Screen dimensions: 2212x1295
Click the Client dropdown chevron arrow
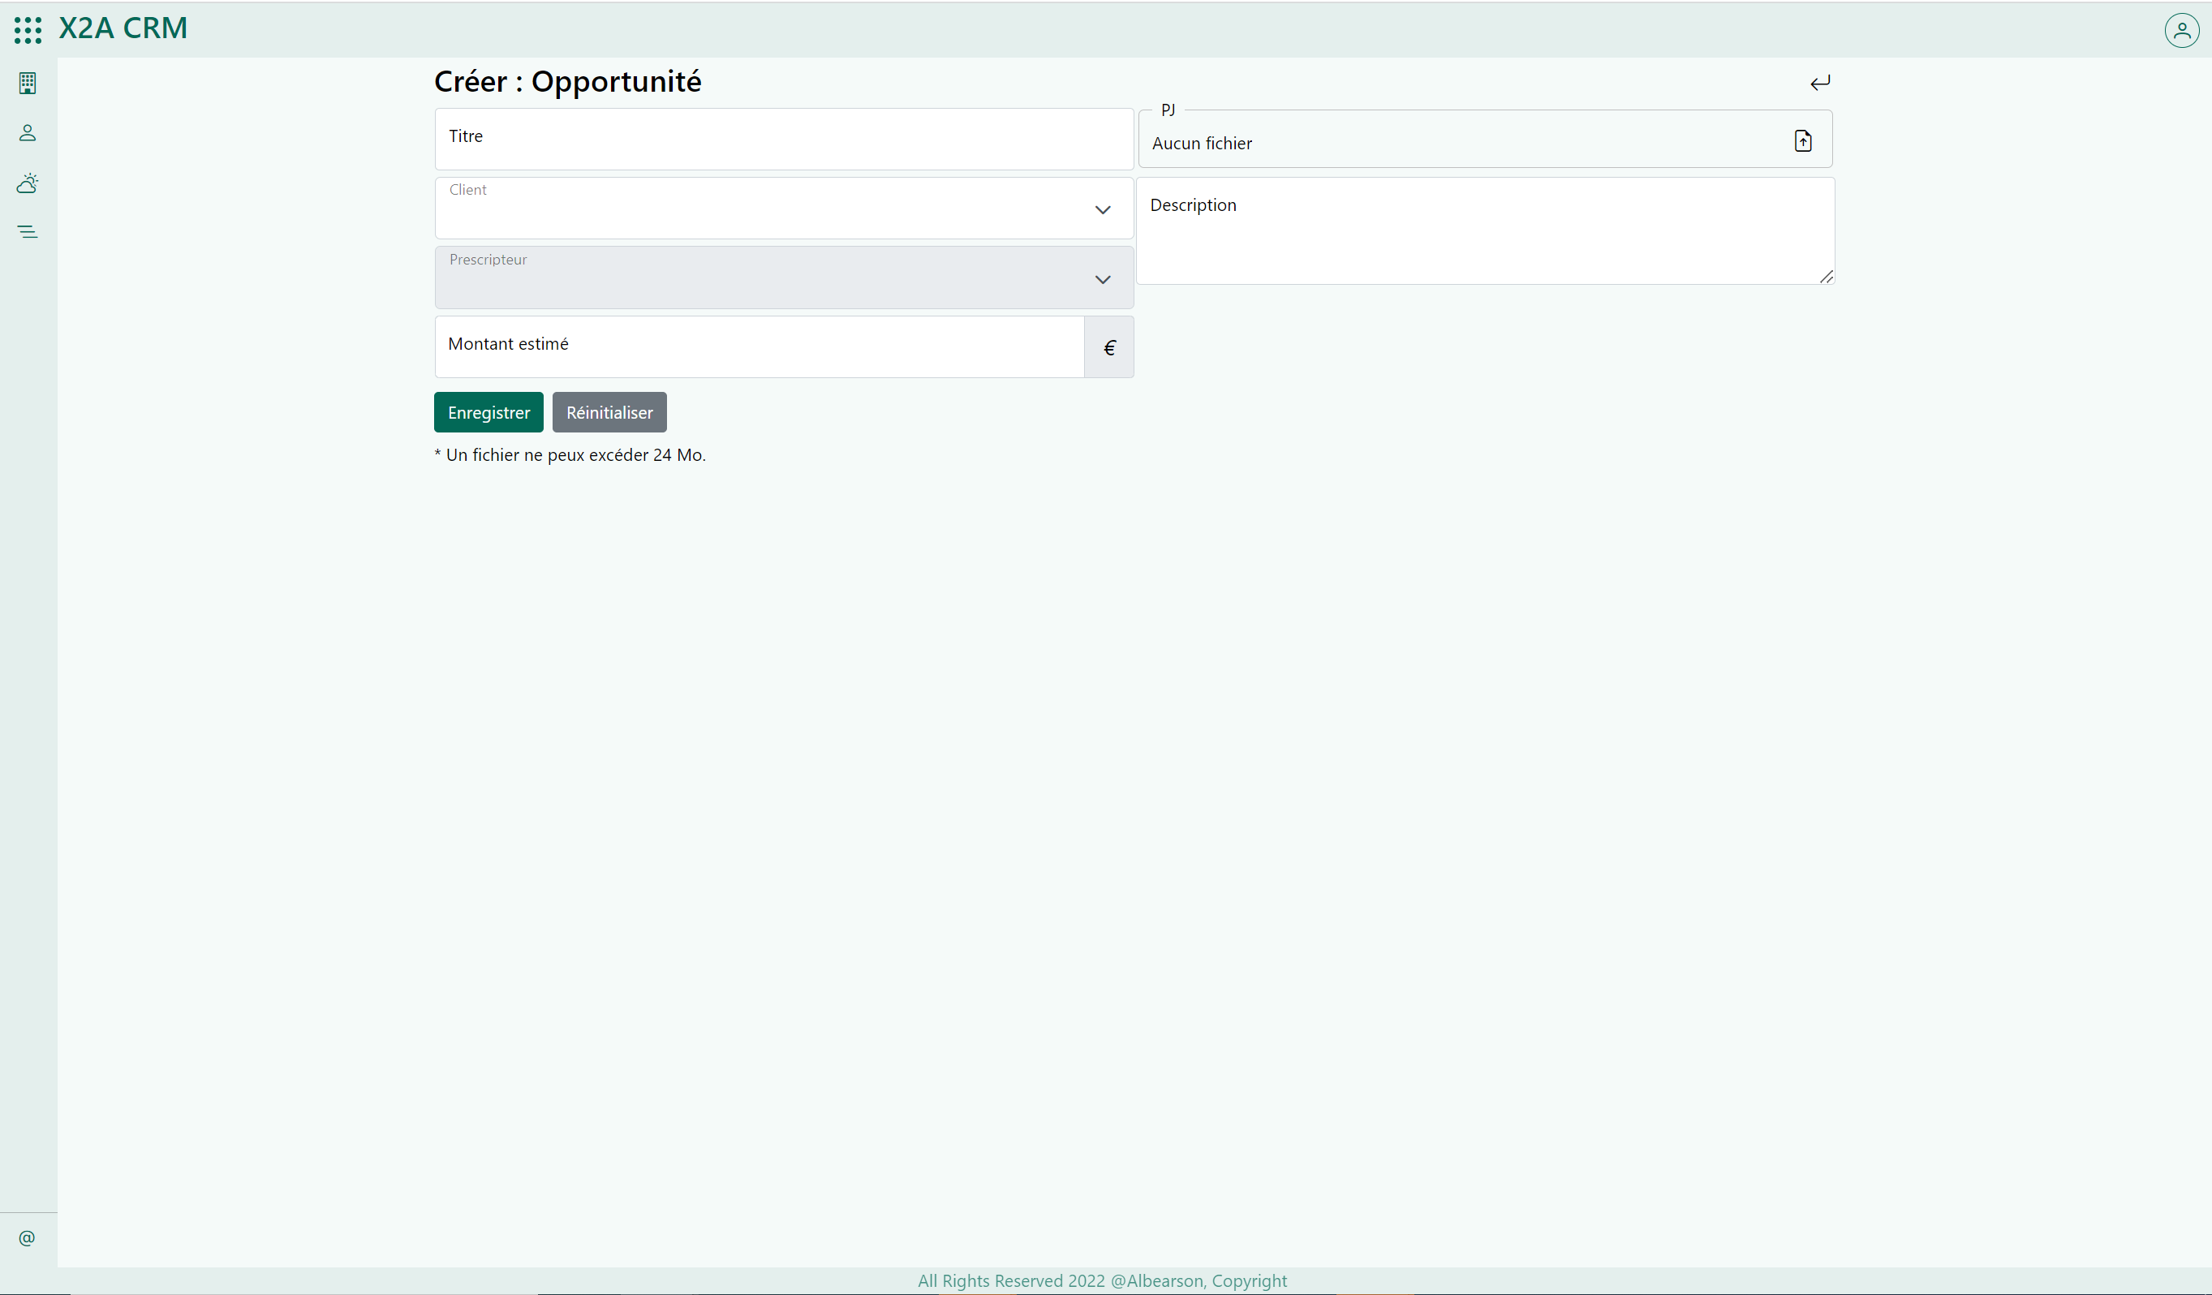(x=1103, y=210)
